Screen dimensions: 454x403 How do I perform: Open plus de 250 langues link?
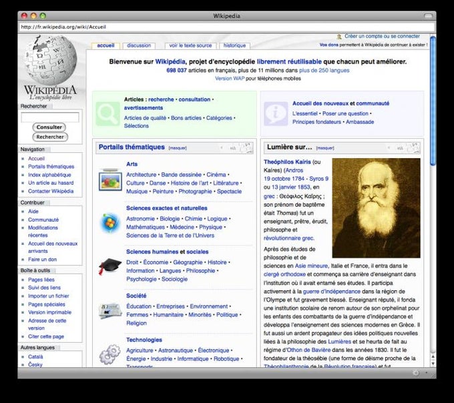coord(324,70)
